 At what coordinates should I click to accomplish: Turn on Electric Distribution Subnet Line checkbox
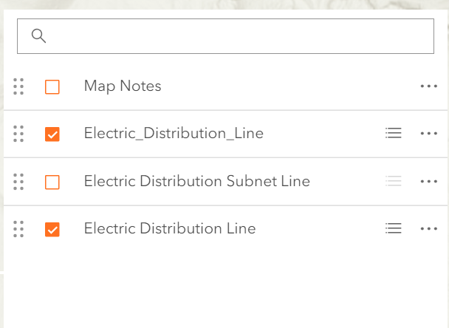(x=52, y=182)
